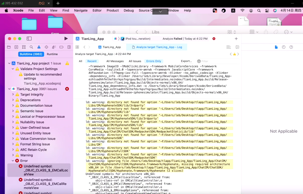Image resolution: width=303 pixels, height=194 pixels.
Task: Jump to next issue arrow
Action: click(238, 54)
